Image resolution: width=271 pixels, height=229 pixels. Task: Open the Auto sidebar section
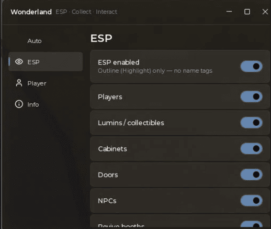click(34, 41)
